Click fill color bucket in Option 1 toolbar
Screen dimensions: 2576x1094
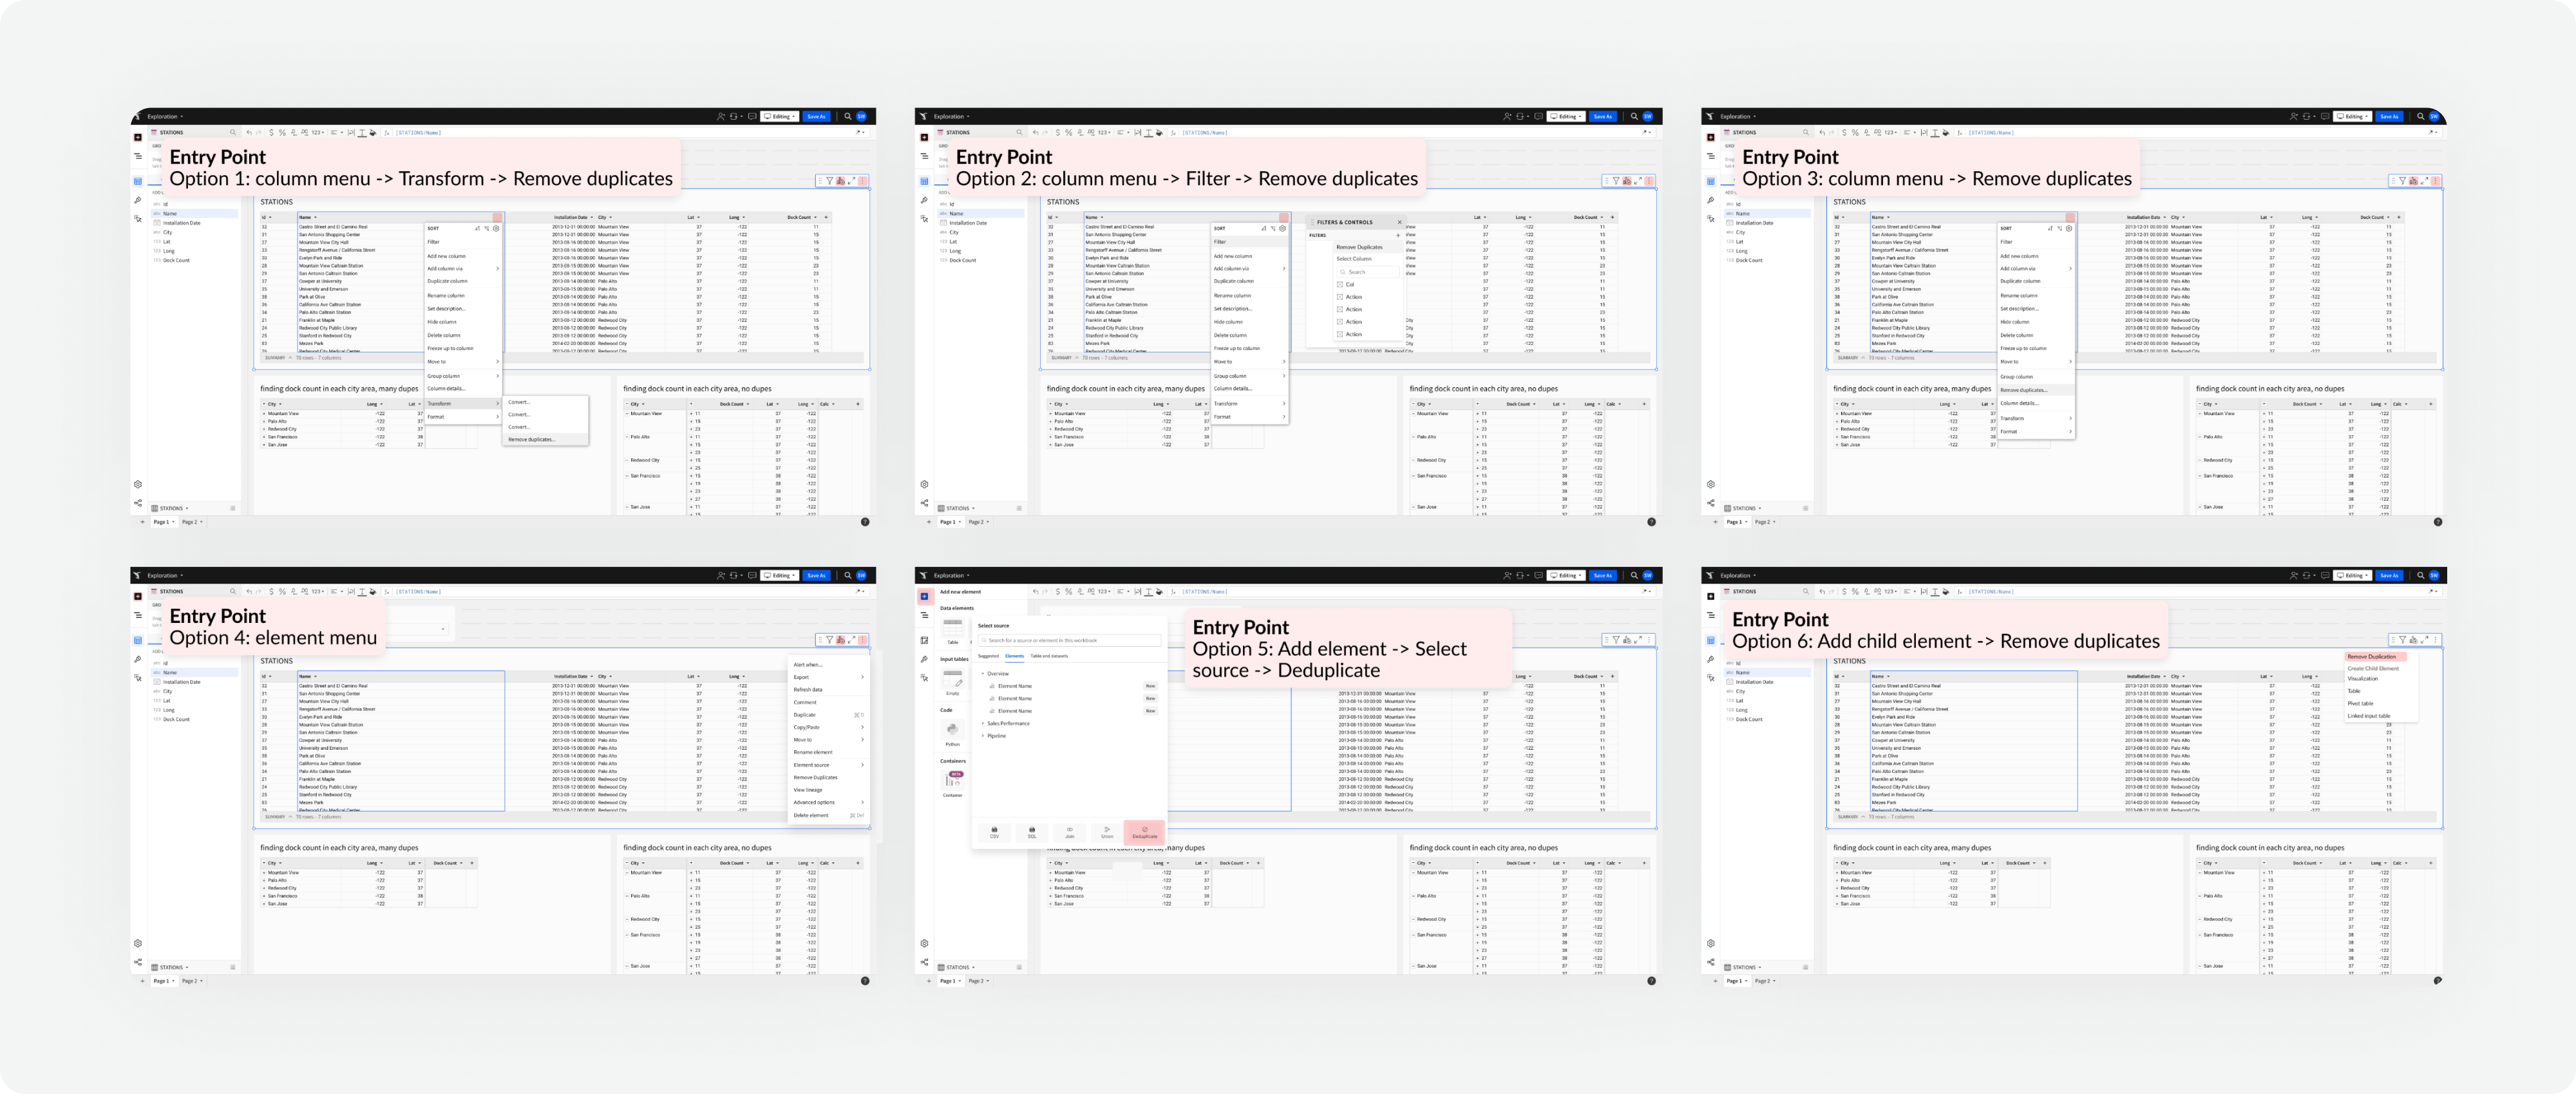click(x=373, y=132)
